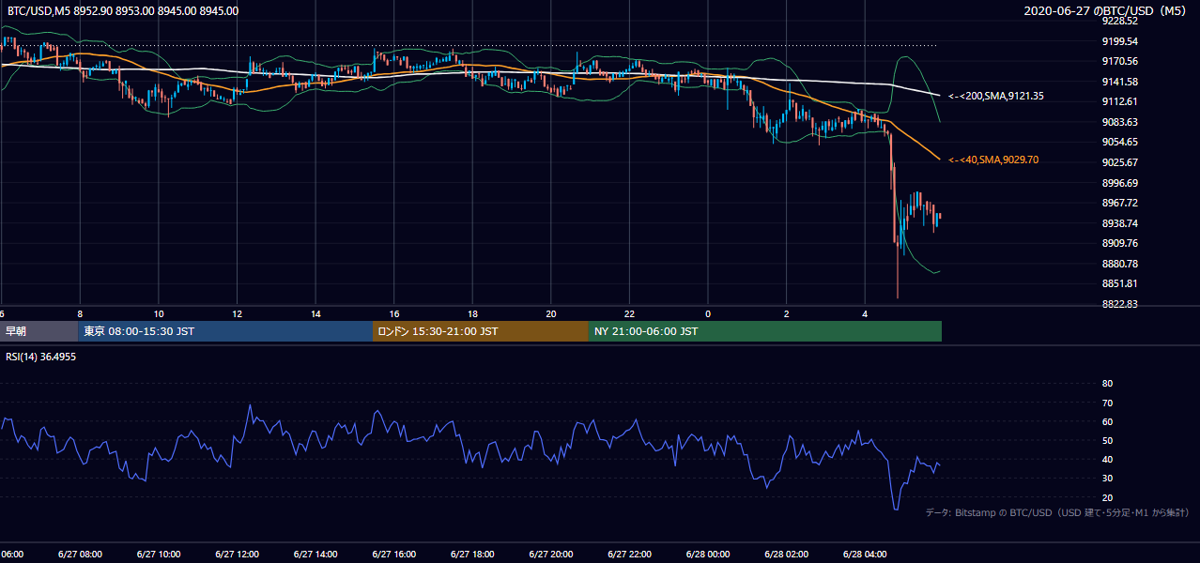Click RSI axis level 60
This screenshot has width=1200, height=563.
[x=1107, y=421]
